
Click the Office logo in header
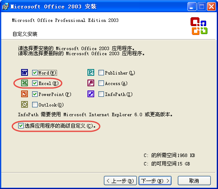tap(199, 26)
